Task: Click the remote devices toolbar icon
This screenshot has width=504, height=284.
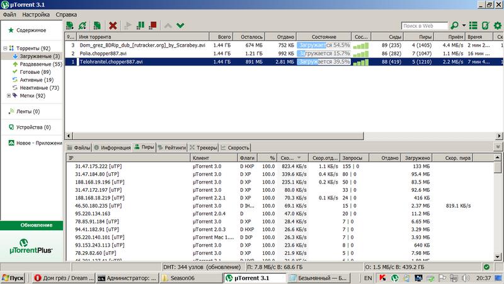Action: (485, 25)
